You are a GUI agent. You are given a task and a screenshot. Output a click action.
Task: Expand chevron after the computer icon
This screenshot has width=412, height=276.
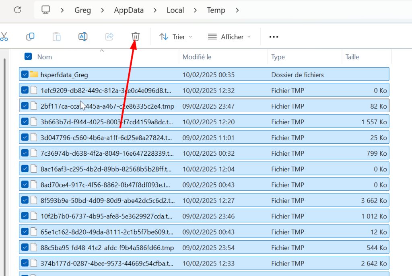click(x=62, y=10)
